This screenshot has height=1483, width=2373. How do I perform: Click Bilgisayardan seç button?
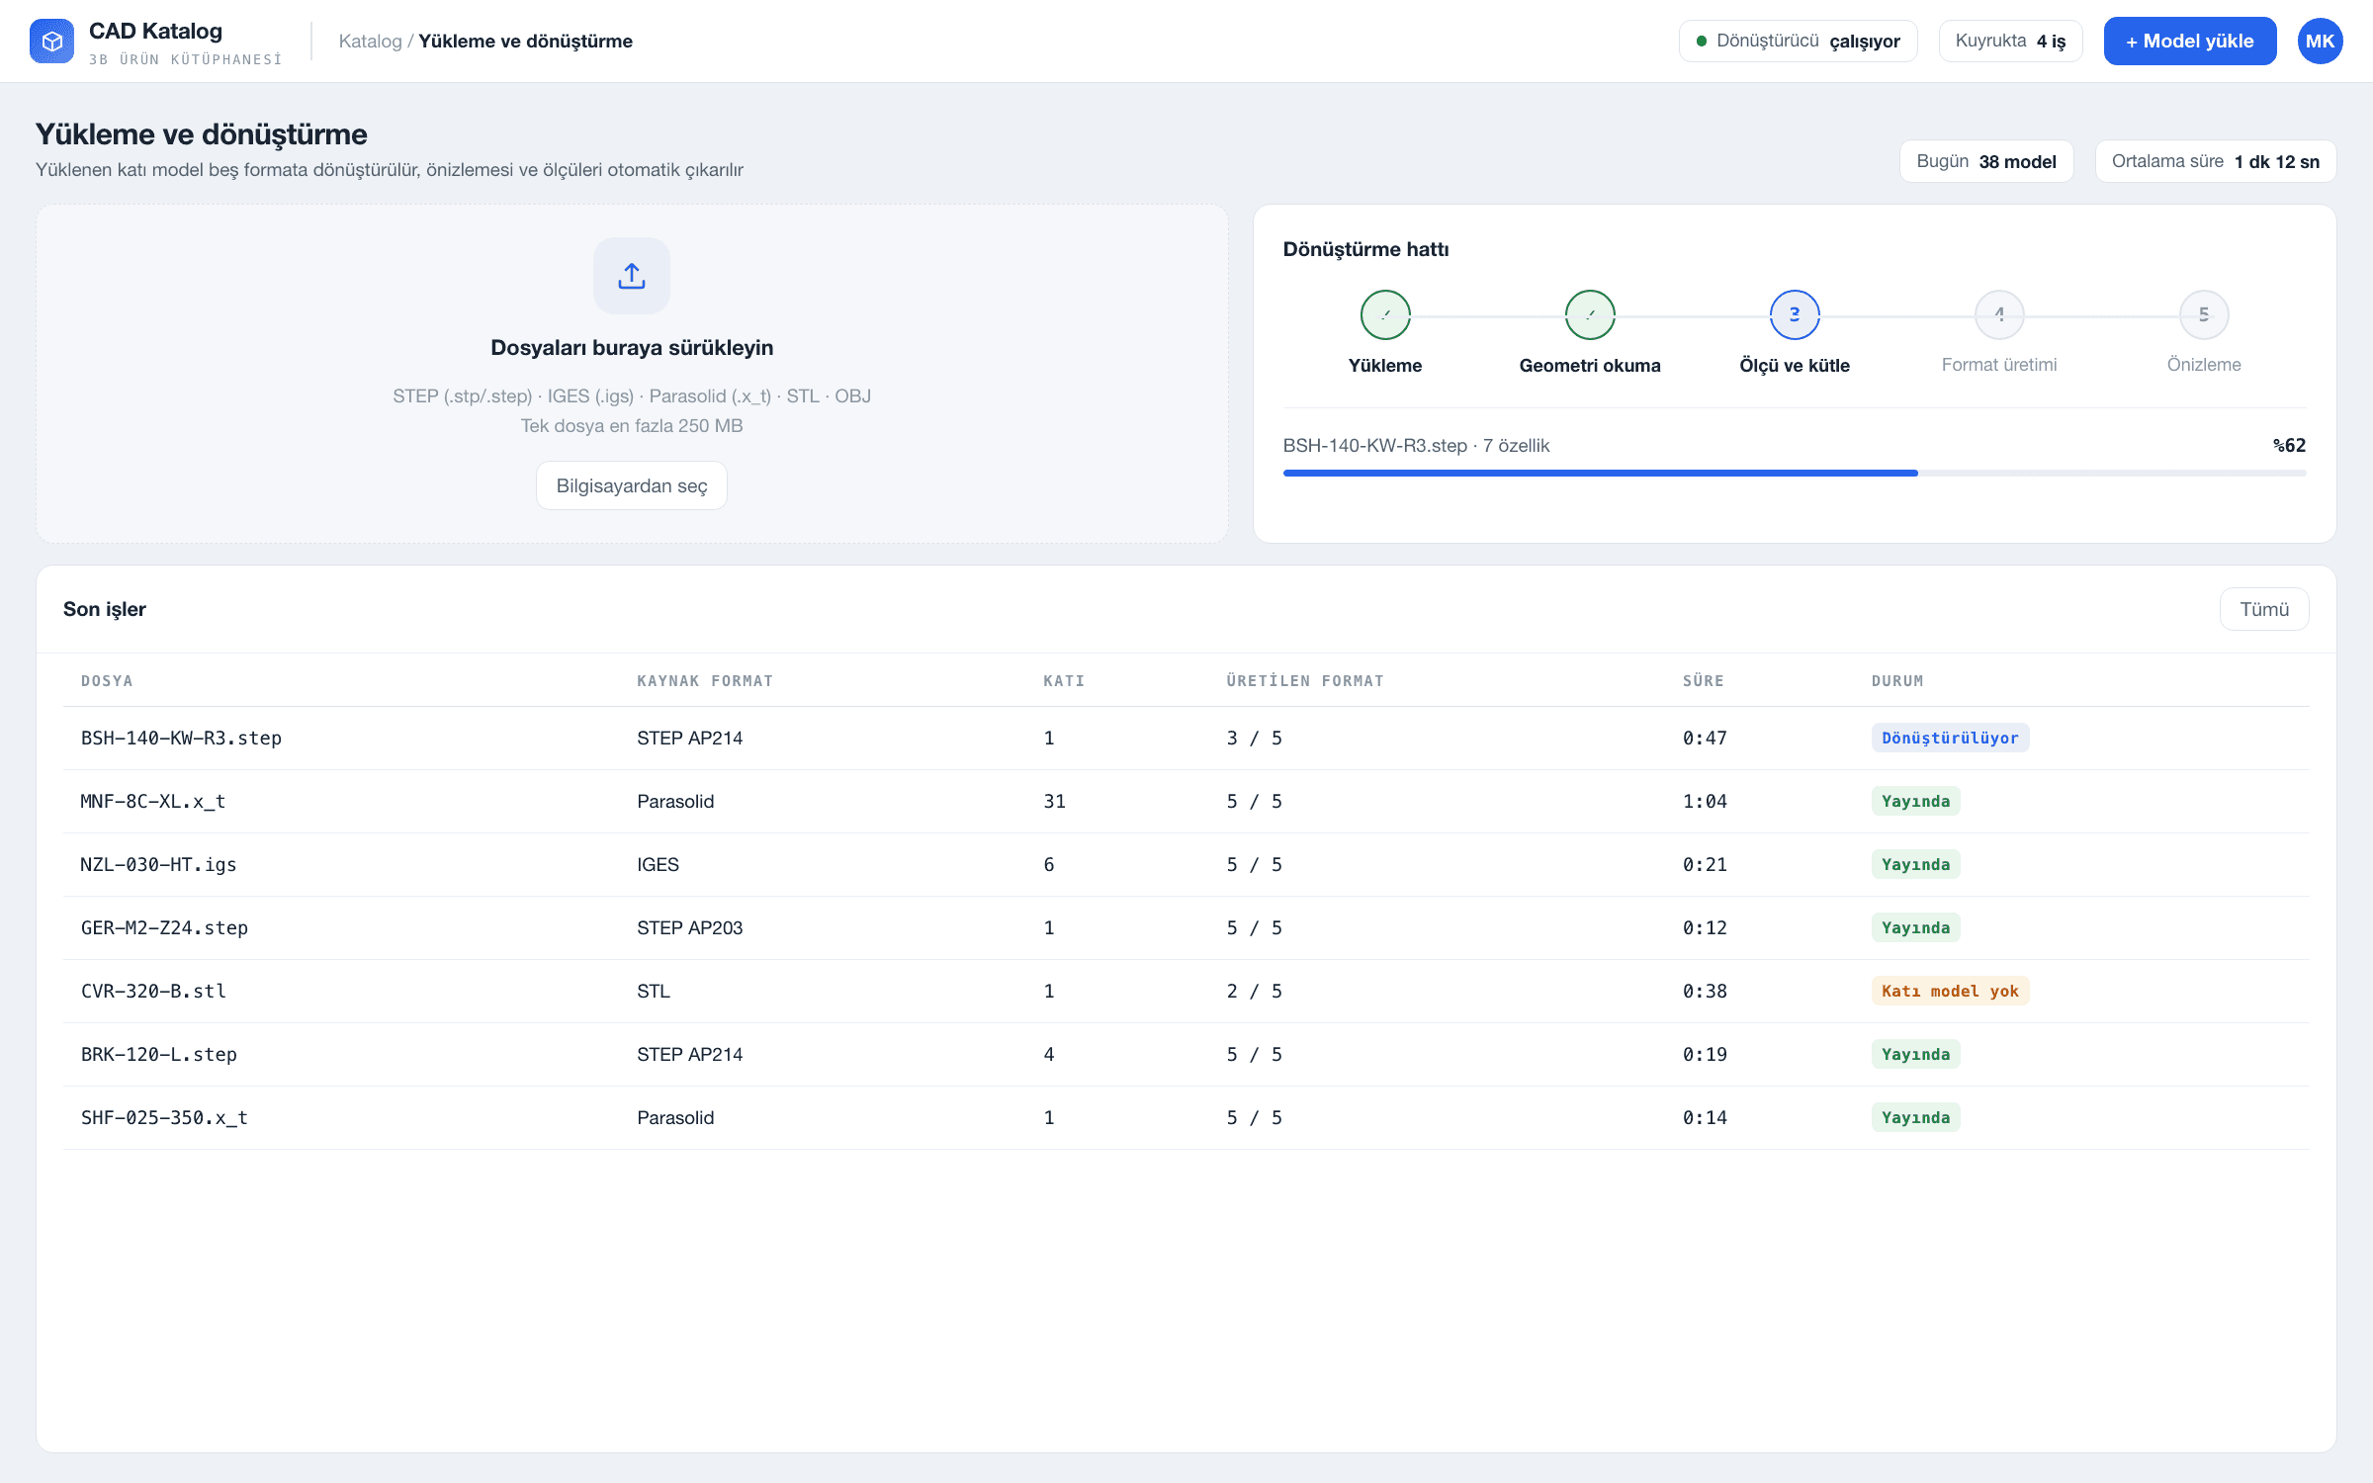point(632,485)
